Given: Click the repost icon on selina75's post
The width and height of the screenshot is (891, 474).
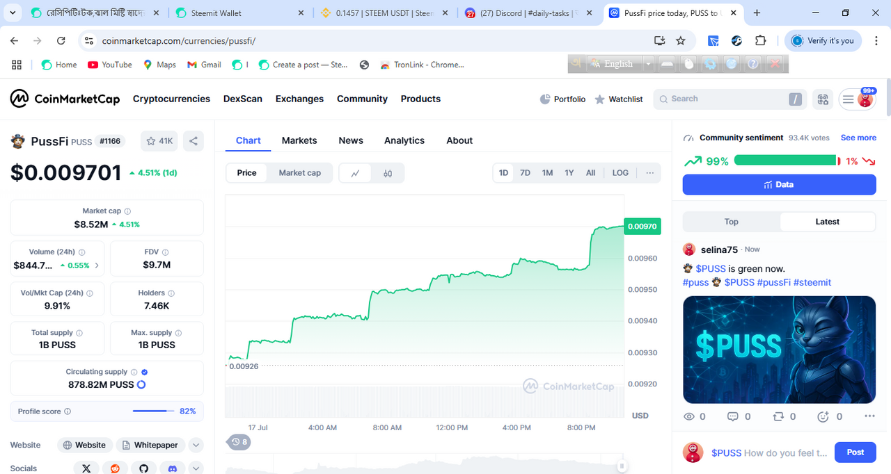Looking at the screenshot, I should point(778,416).
